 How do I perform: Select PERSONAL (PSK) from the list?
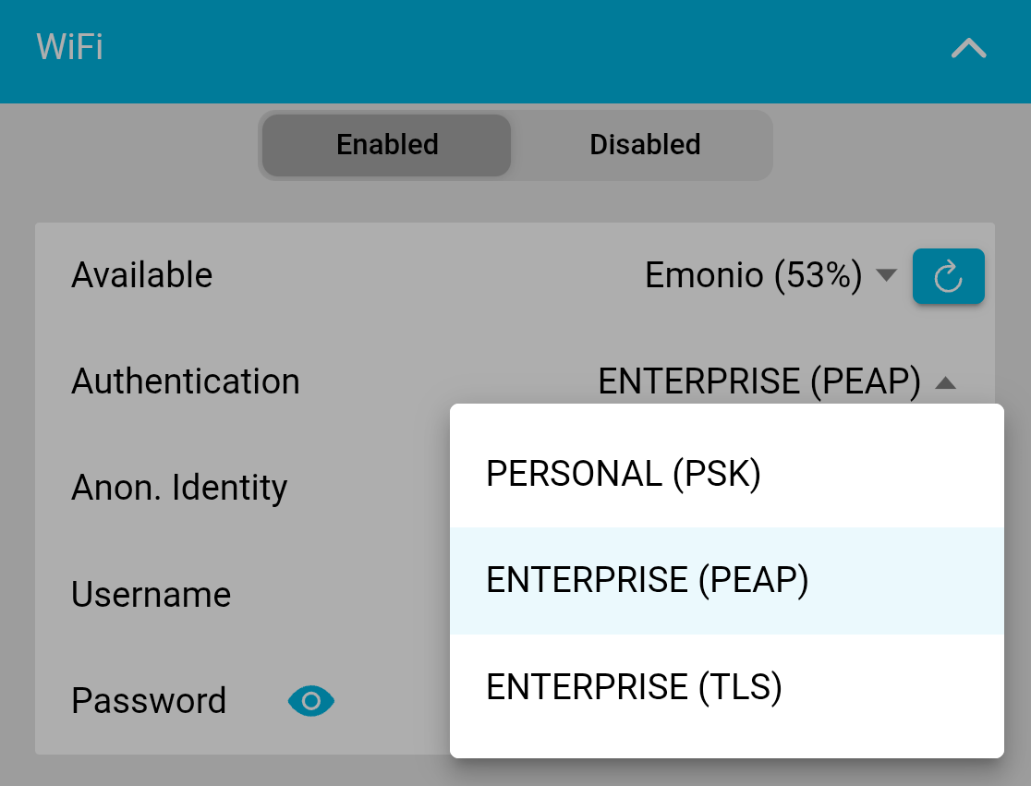coord(624,475)
